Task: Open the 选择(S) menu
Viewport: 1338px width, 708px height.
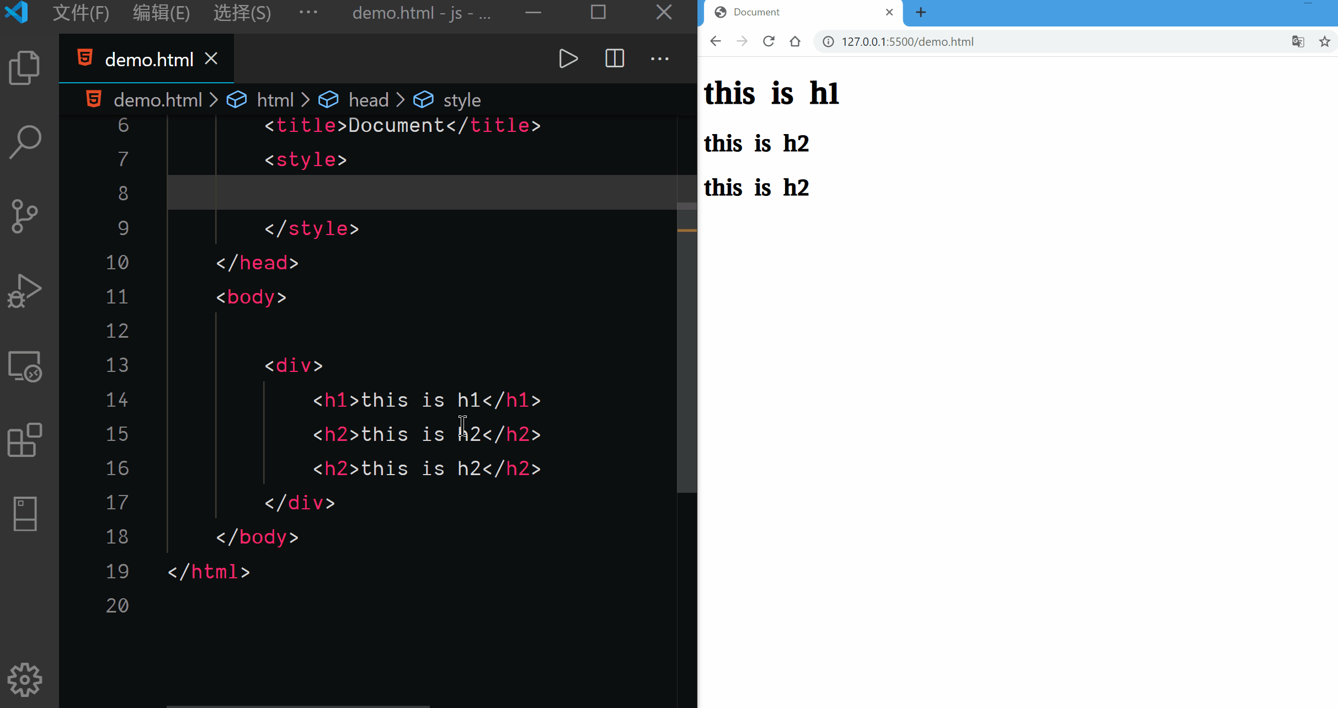Action: 242,12
